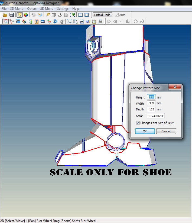The image size is (192, 223).
Task: Show split 3D and 2D window layout
Action: 80,15
